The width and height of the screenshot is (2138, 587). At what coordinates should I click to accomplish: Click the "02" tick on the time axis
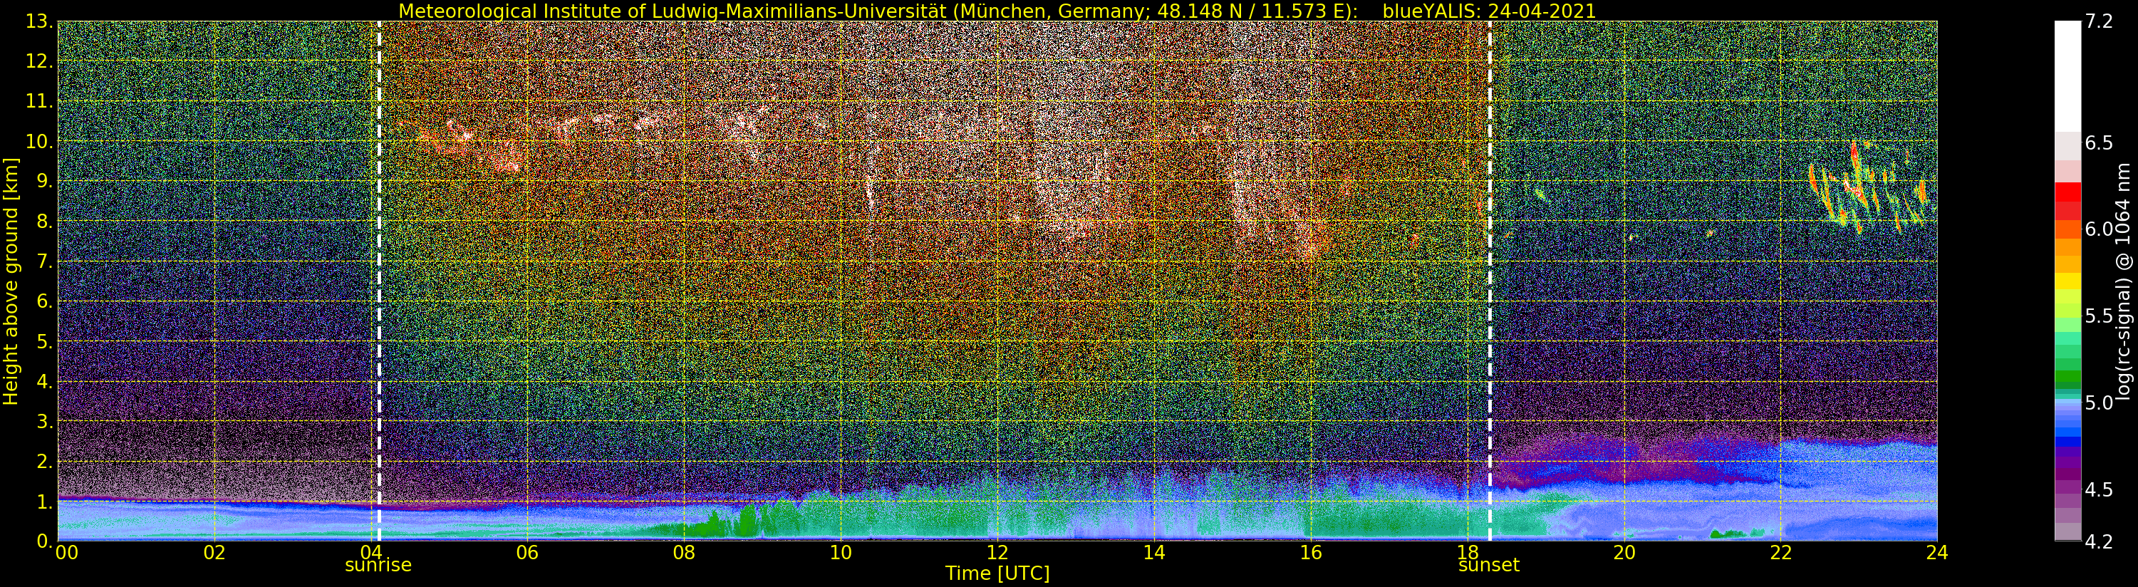[214, 553]
